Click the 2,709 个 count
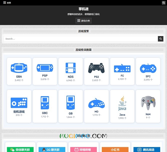167x152 pixels. pyautogui.click(x=122, y=79)
